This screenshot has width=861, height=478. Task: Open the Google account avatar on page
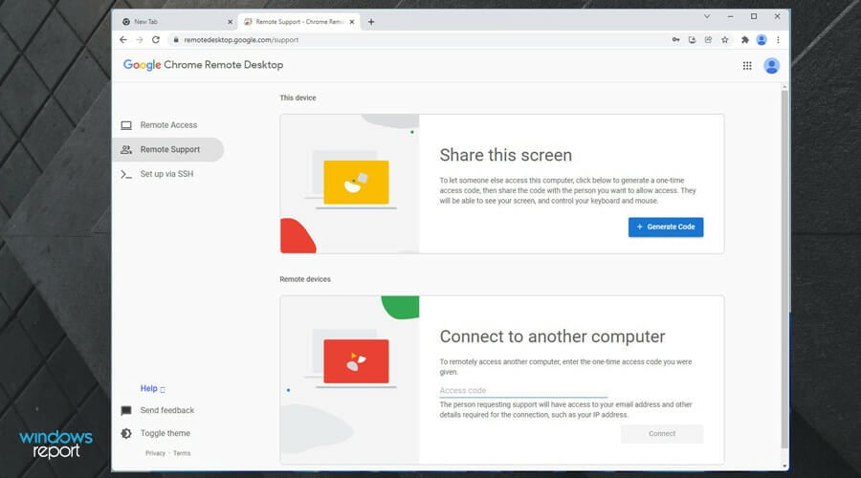coord(771,66)
